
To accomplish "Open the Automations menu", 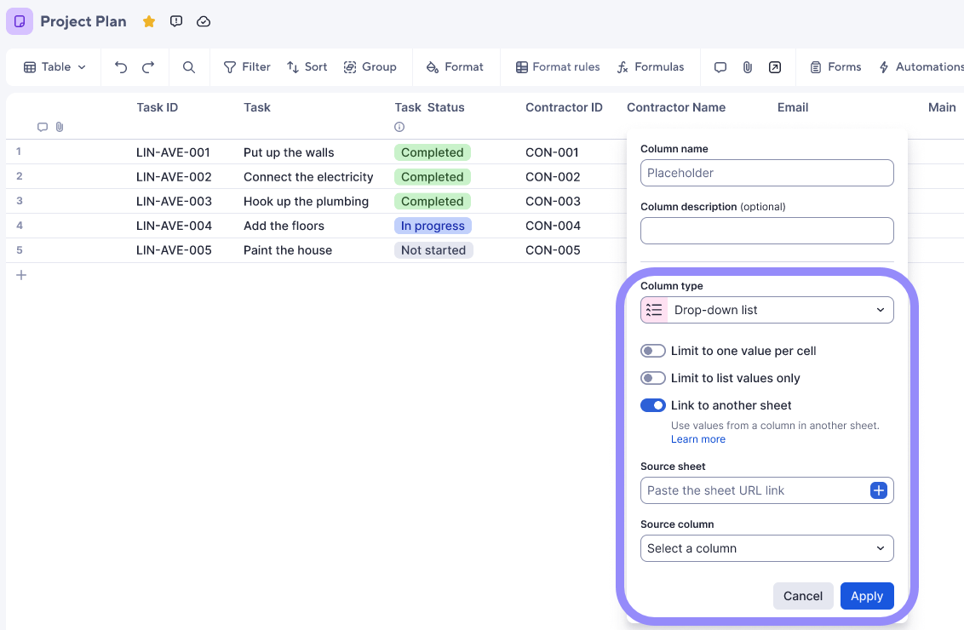I will pyautogui.click(x=921, y=66).
